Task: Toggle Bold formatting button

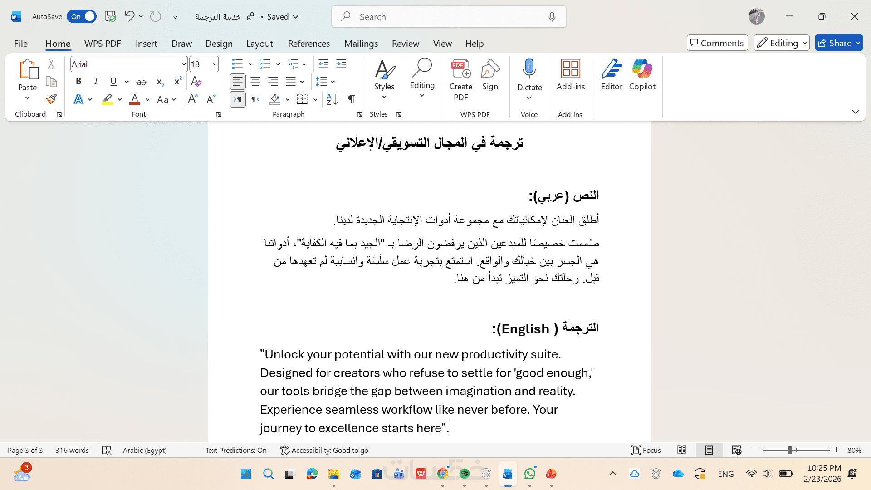Action: [78, 82]
